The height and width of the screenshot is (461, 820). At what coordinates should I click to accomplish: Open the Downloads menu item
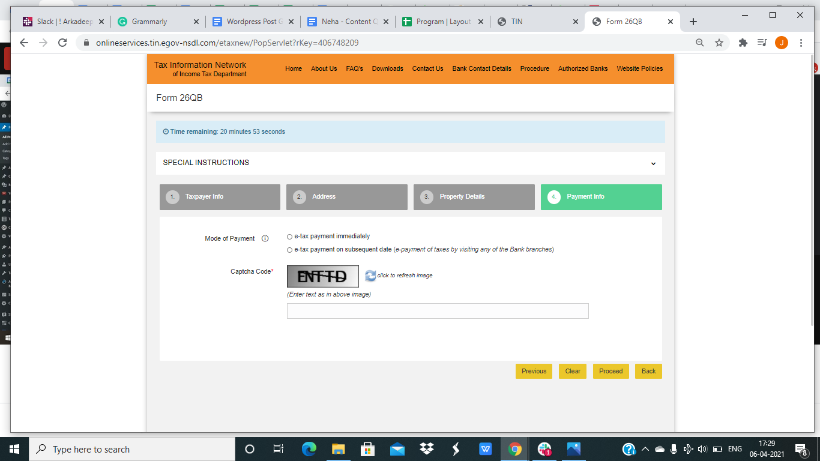[387, 68]
